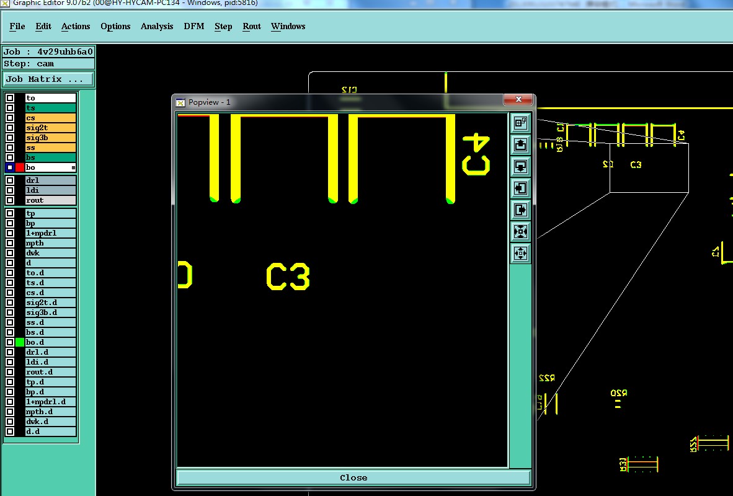Select the 'to' layer name
The height and width of the screenshot is (496, 733).
point(50,98)
